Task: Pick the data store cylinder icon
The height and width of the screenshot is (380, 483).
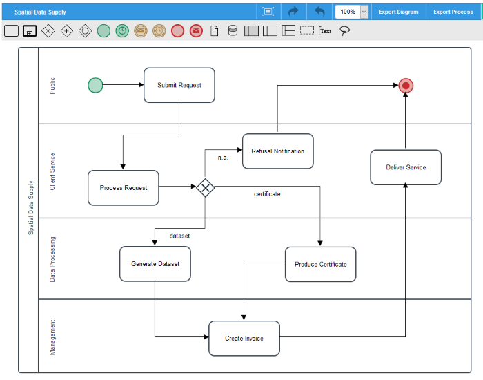Action: tap(233, 31)
